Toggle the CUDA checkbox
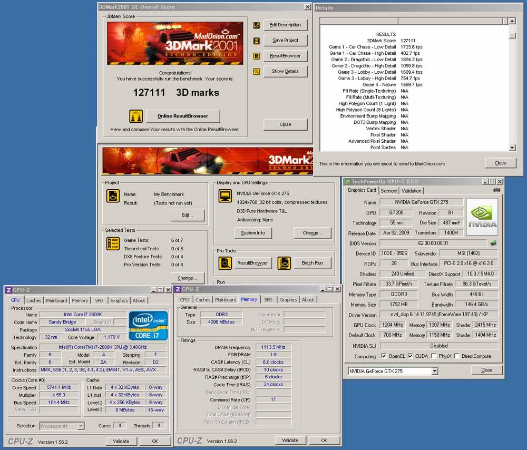Image resolution: width=527 pixels, height=450 pixels. point(410,356)
